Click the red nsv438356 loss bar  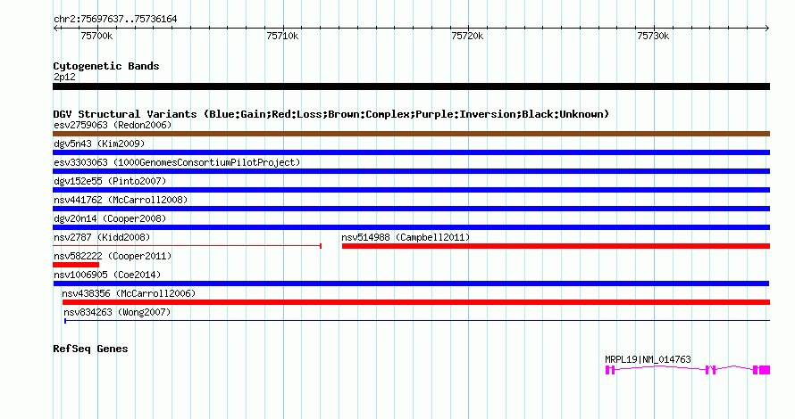[x=416, y=302]
